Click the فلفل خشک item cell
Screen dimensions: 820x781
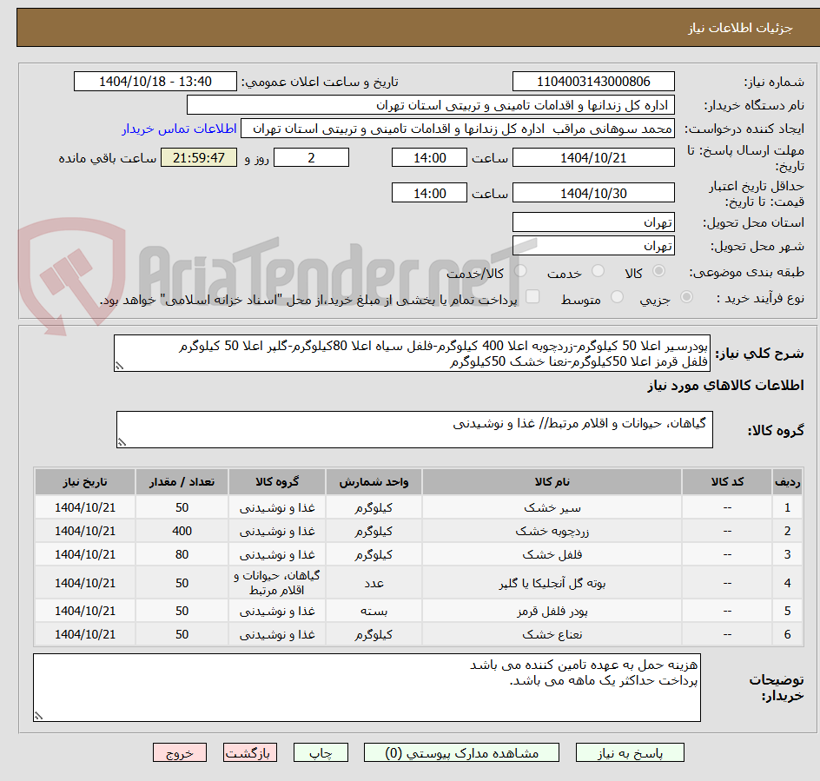(x=552, y=554)
